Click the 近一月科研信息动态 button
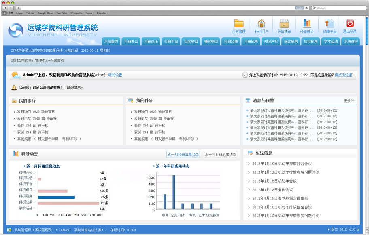 coord(183,154)
